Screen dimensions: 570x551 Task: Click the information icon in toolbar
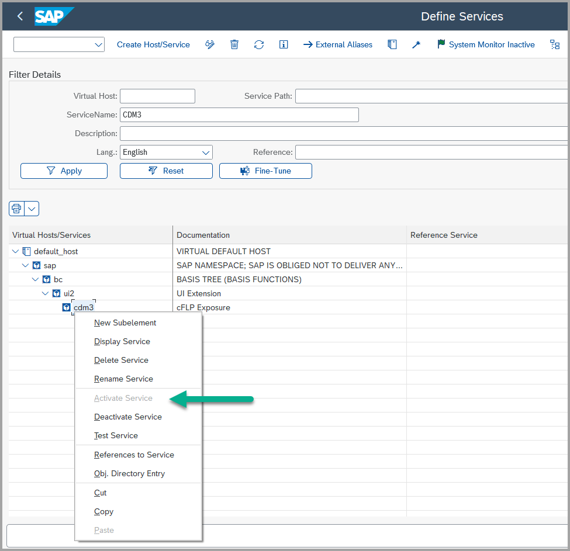tap(284, 44)
